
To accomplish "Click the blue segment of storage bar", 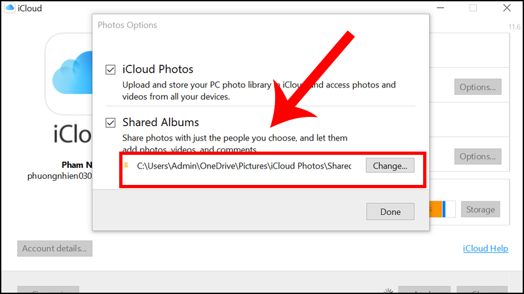I will click(444, 210).
